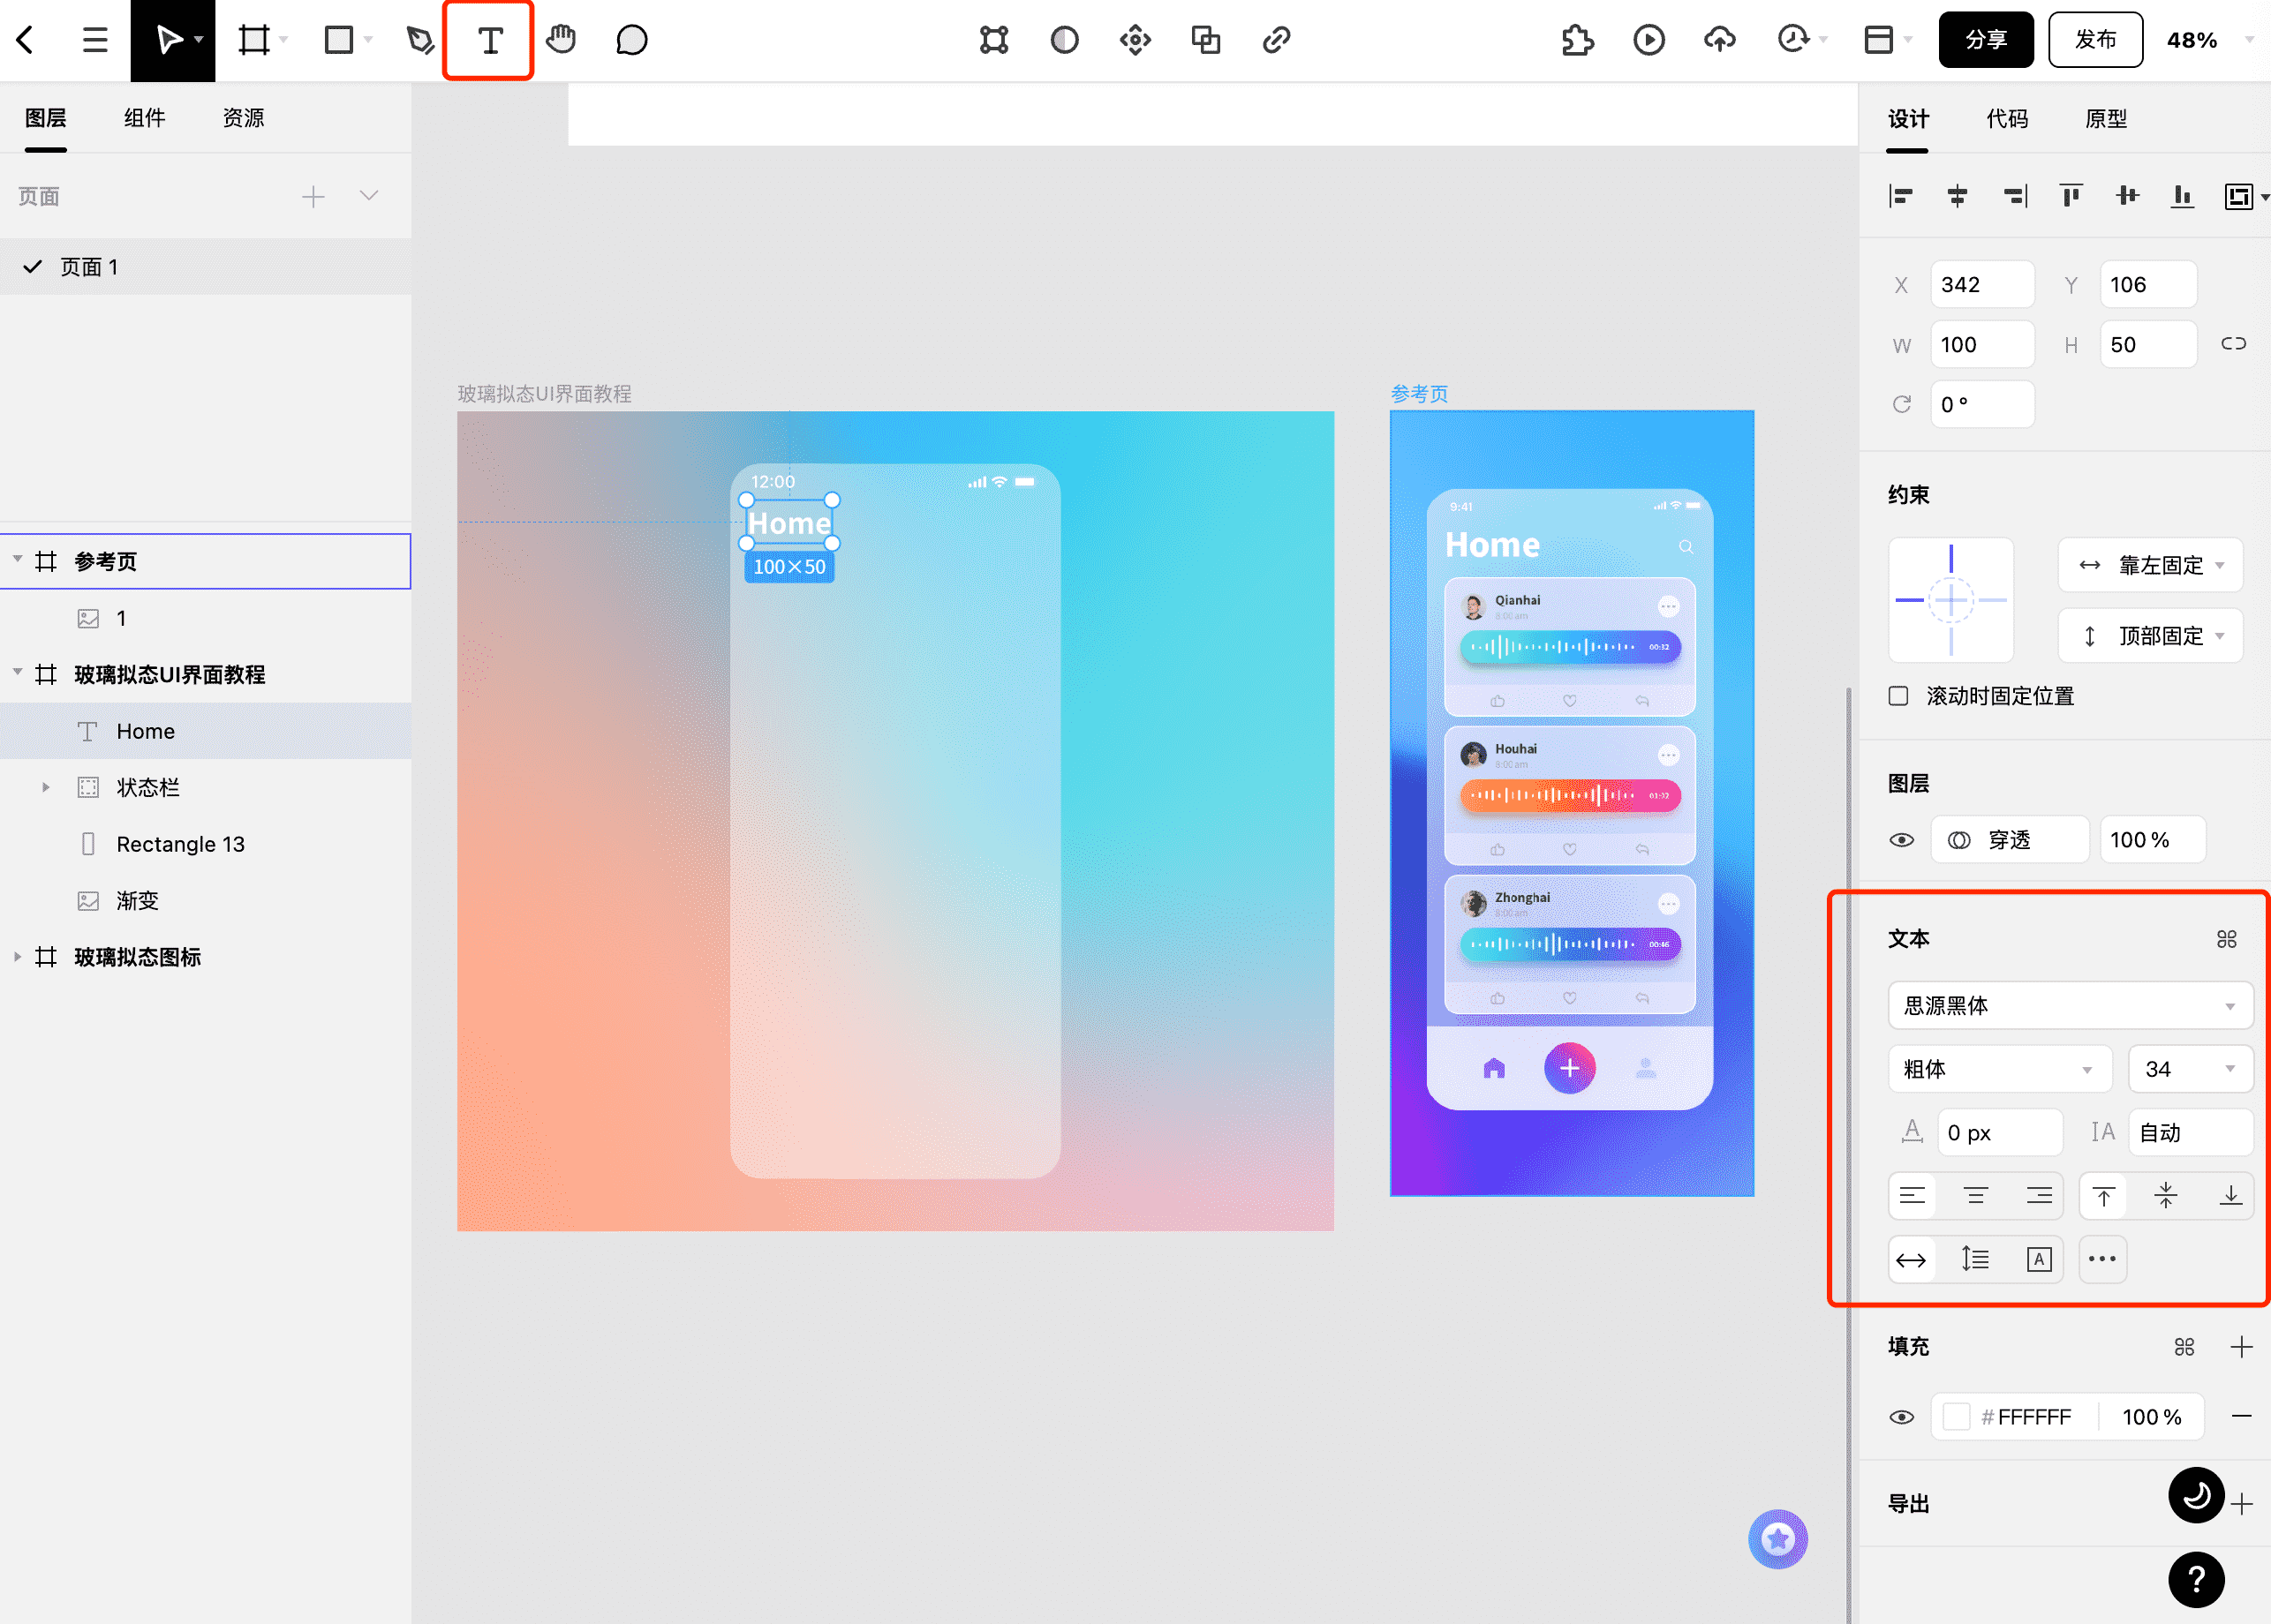Toggle layer visibility eye in 图层 section
The height and width of the screenshot is (1624, 2271).
pyautogui.click(x=1901, y=840)
